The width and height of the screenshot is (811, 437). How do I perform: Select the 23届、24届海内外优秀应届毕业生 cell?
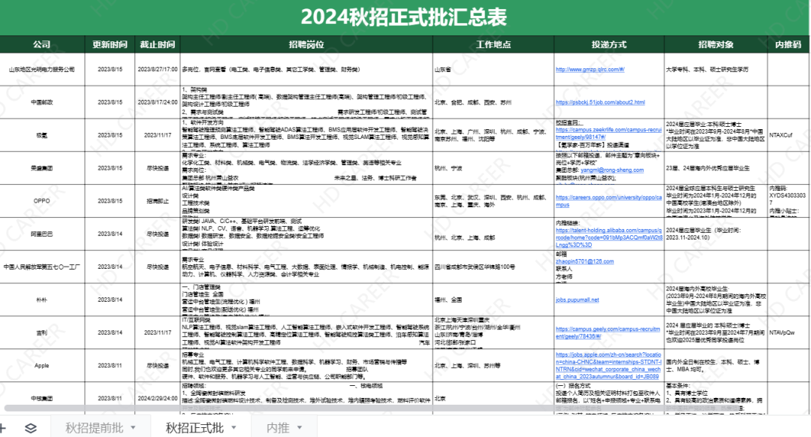[x=716, y=168]
